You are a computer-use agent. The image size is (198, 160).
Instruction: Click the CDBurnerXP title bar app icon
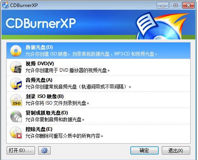click(x=5, y=5)
